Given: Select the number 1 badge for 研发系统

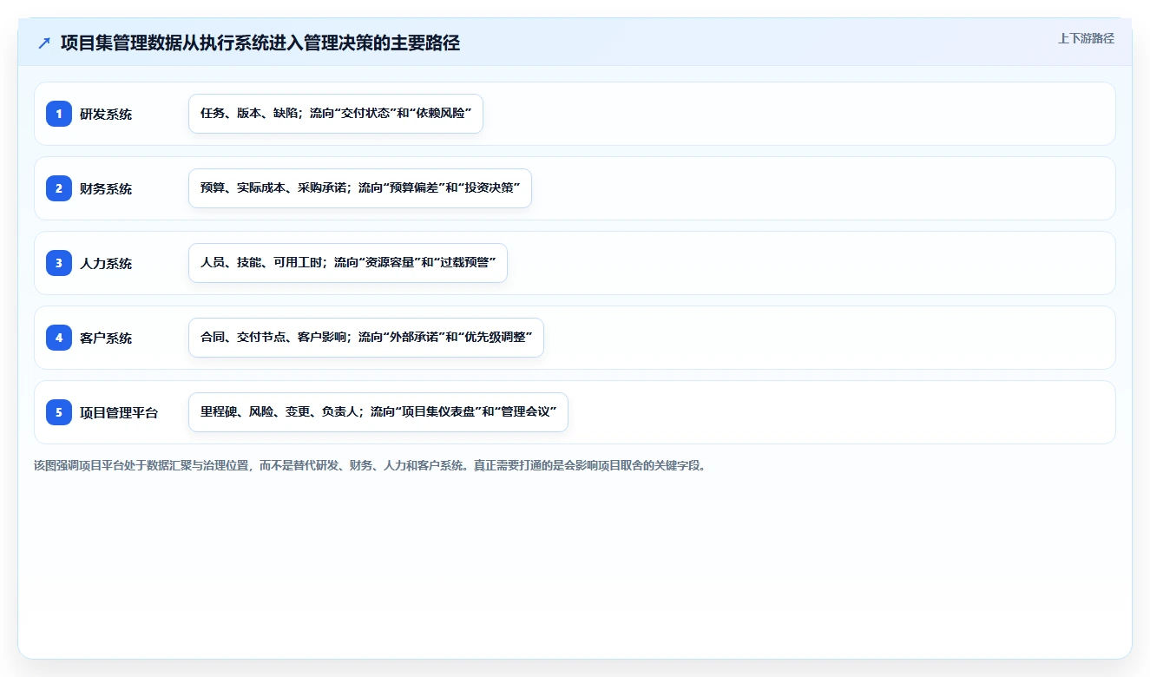Looking at the screenshot, I should [x=59, y=114].
